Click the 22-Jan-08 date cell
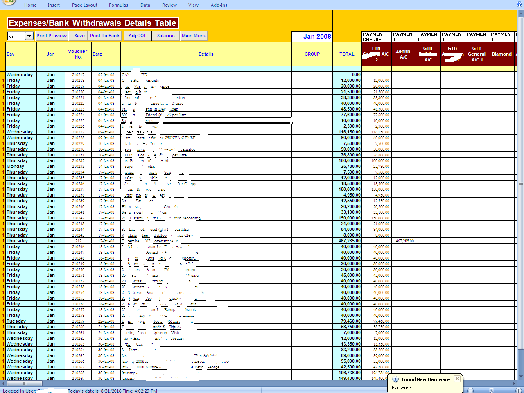Screen dimensions: 524x393 point(106,321)
